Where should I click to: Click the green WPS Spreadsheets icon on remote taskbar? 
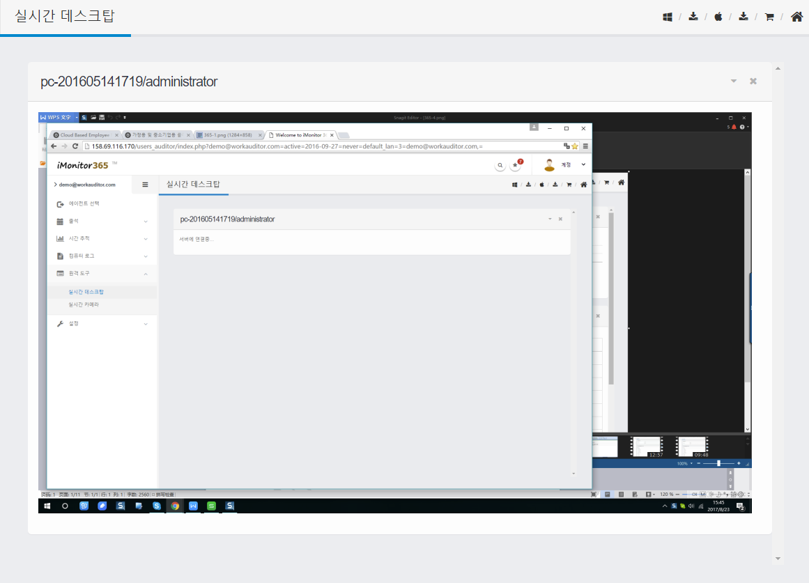point(212,506)
